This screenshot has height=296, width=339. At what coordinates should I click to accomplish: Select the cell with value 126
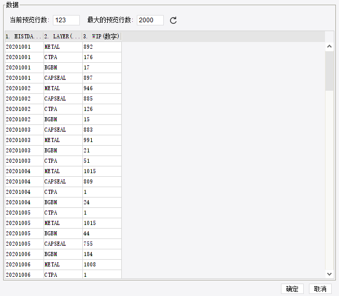[102, 109]
